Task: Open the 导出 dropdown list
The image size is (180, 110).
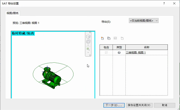Action: pos(144,21)
